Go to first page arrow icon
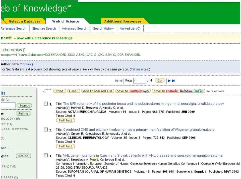 click(x=116, y=81)
